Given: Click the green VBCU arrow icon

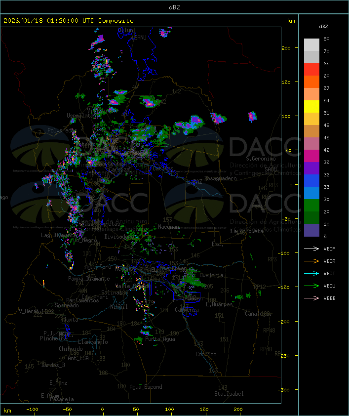Looking at the screenshot, I should click(x=312, y=286).
